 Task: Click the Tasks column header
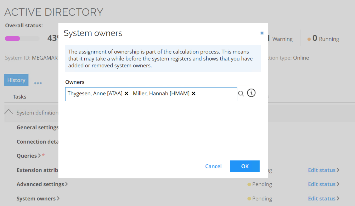point(20,97)
